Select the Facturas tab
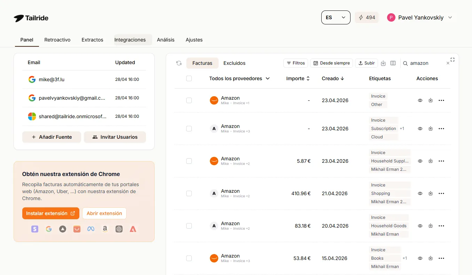472x275 pixels. [202, 63]
